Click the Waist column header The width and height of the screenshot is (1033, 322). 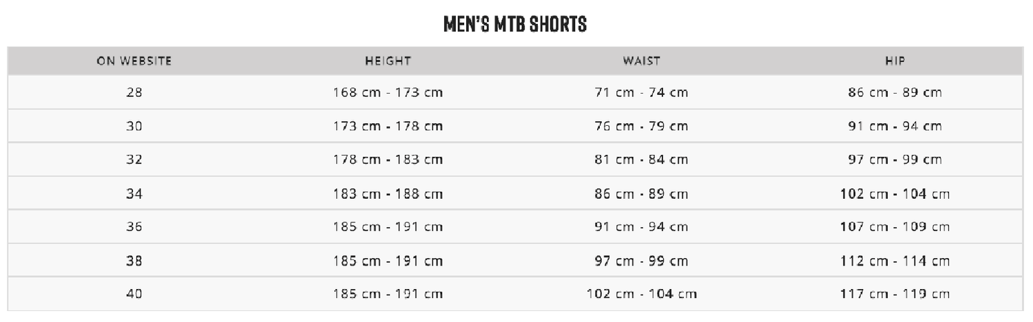tap(641, 61)
